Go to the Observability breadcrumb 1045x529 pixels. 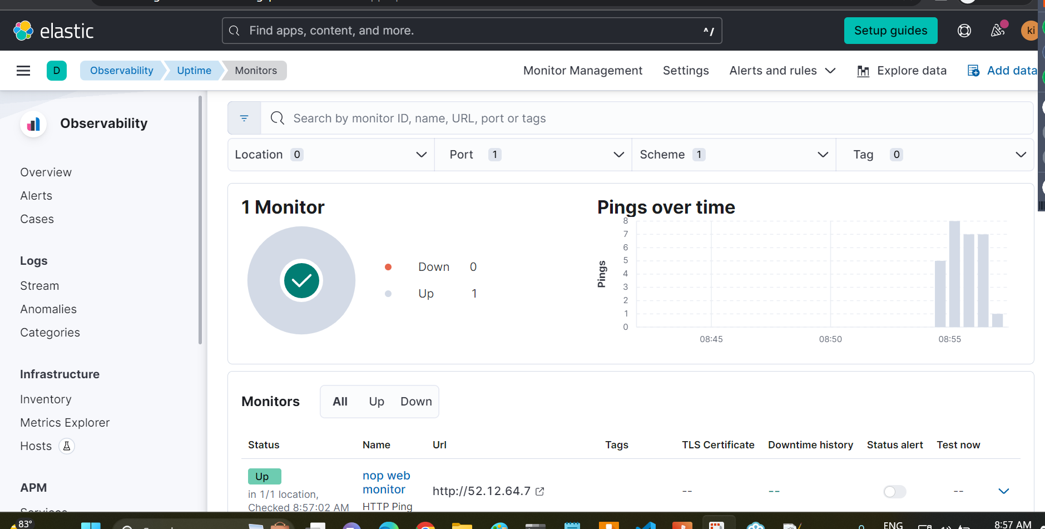point(122,71)
